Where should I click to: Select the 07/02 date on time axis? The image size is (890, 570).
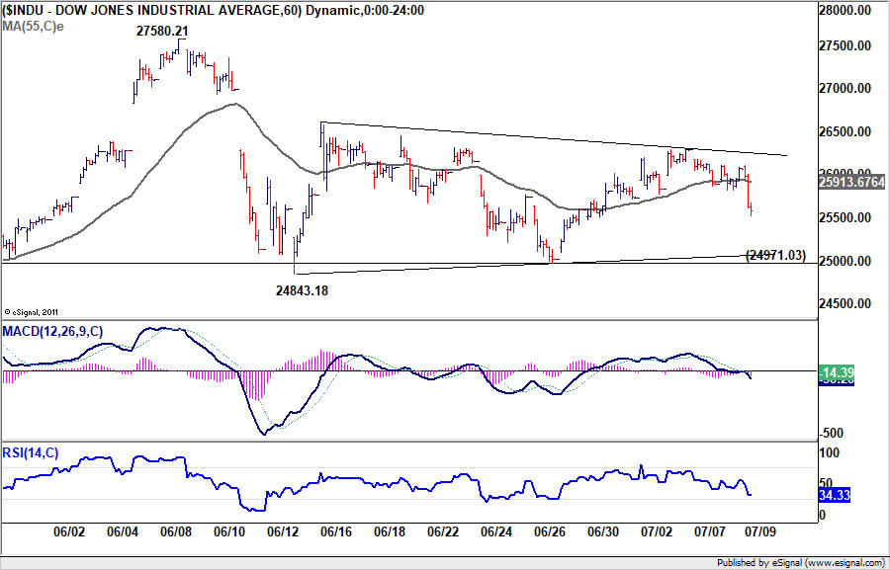[x=657, y=532]
